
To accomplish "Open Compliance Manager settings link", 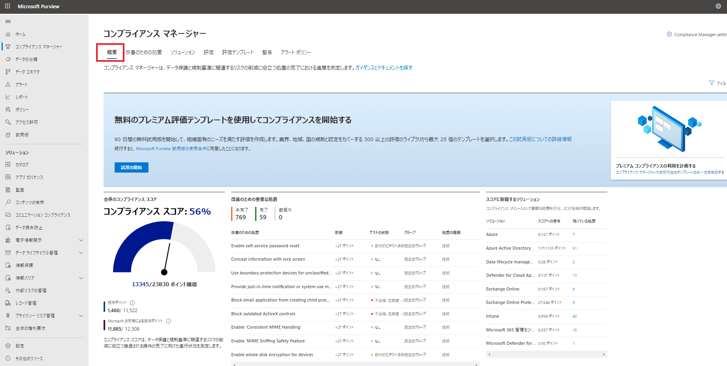I will point(697,35).
